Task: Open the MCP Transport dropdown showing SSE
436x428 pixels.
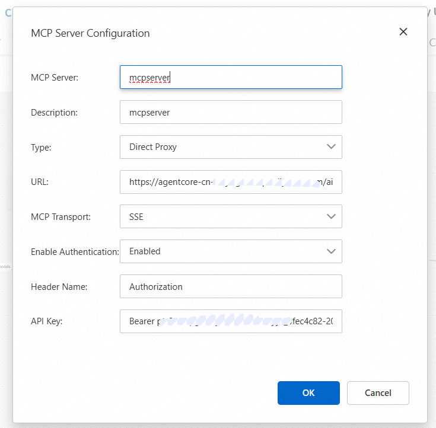Action: pyautogui.click(x=231, y=216)
